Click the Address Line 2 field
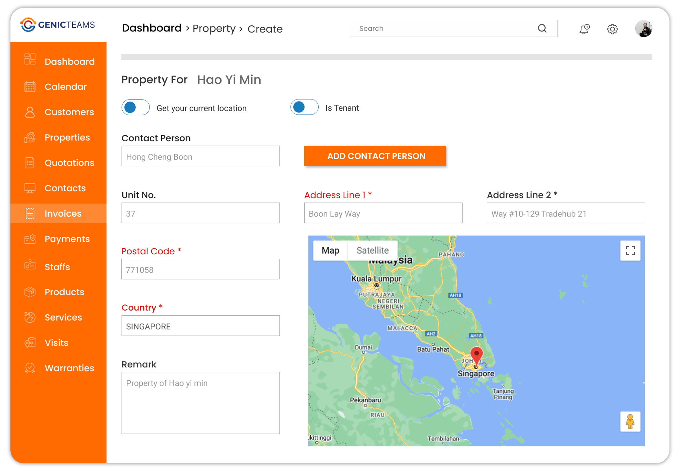681x471 pixels. tap(566, 213)
